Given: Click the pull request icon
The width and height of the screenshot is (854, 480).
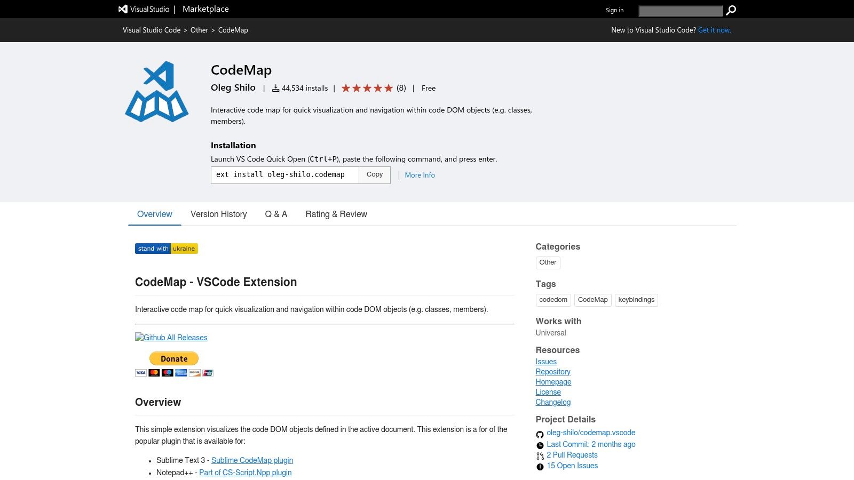Looking at the screenshot, I should pyautogui.click(x=540, y=456).
